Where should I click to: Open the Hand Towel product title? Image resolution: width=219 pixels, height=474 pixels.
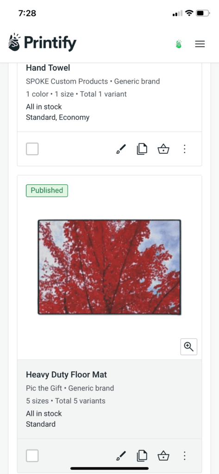48,68
